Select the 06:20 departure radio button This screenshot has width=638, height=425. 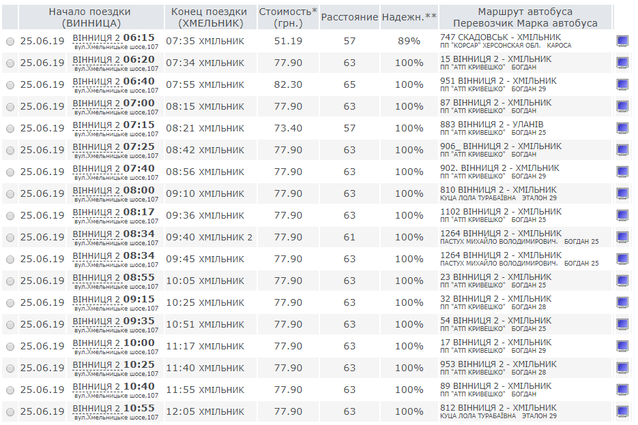(x=10, y=63)
